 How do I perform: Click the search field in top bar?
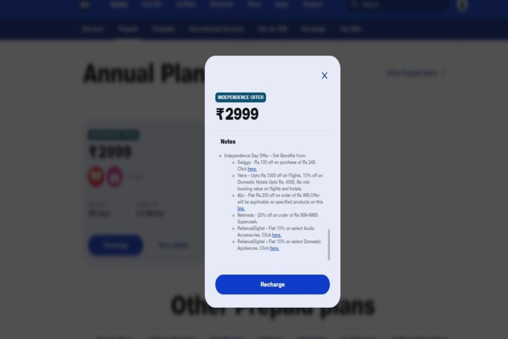[x=398, y=4]
